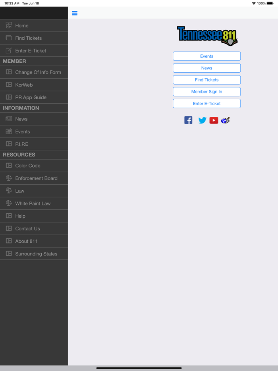Tap the iPad home indicator bar
The height and width of the screenshot is (371, 278).
(x=139, y=368)
